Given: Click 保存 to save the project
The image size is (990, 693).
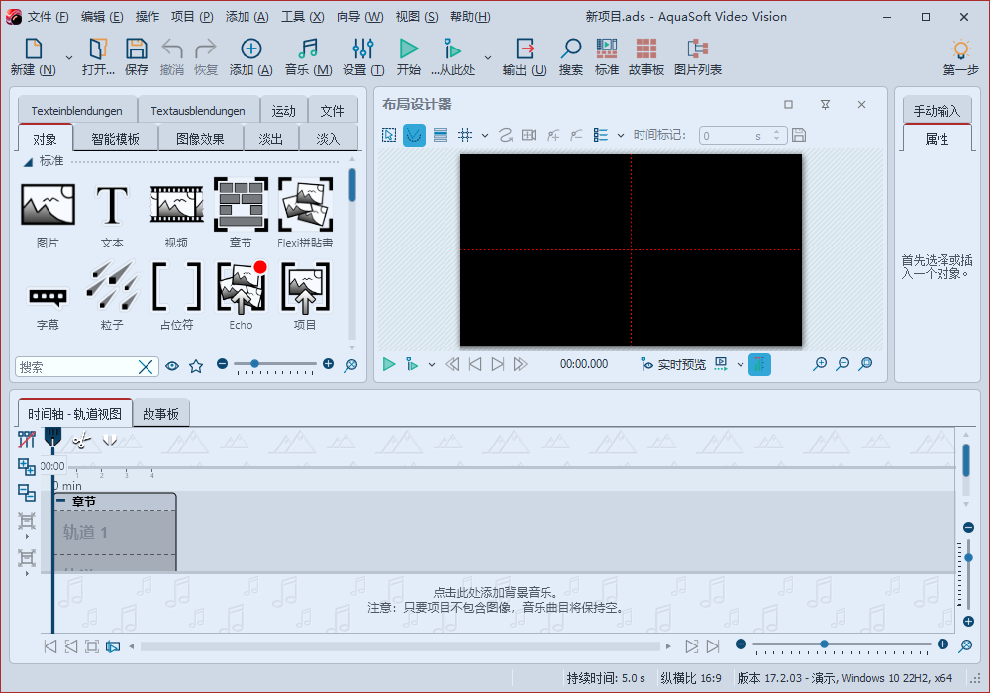Looking at the screenshot, I should tap(136, 55).
